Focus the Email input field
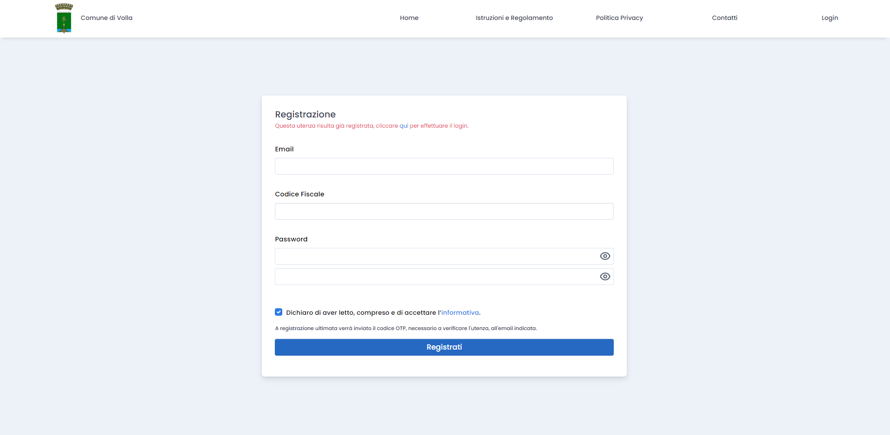 click(x=444, y=166)
